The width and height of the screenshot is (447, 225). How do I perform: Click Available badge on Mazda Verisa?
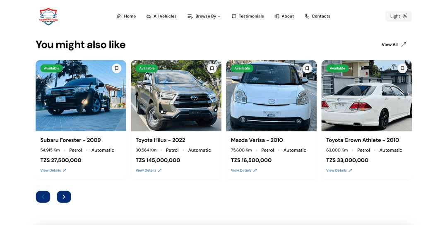pos(242,68)
